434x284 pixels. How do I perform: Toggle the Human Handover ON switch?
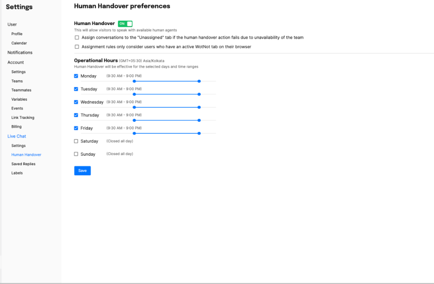coord(125,24)
